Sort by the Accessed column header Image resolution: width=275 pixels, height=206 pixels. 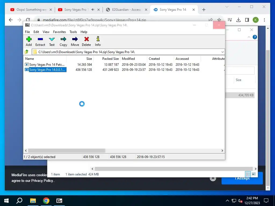[187, 59]
